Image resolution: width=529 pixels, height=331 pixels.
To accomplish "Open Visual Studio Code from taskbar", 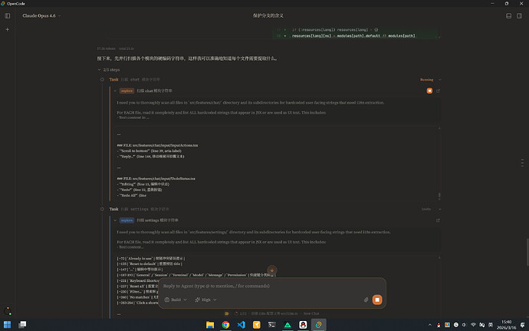I will point(241,325).
